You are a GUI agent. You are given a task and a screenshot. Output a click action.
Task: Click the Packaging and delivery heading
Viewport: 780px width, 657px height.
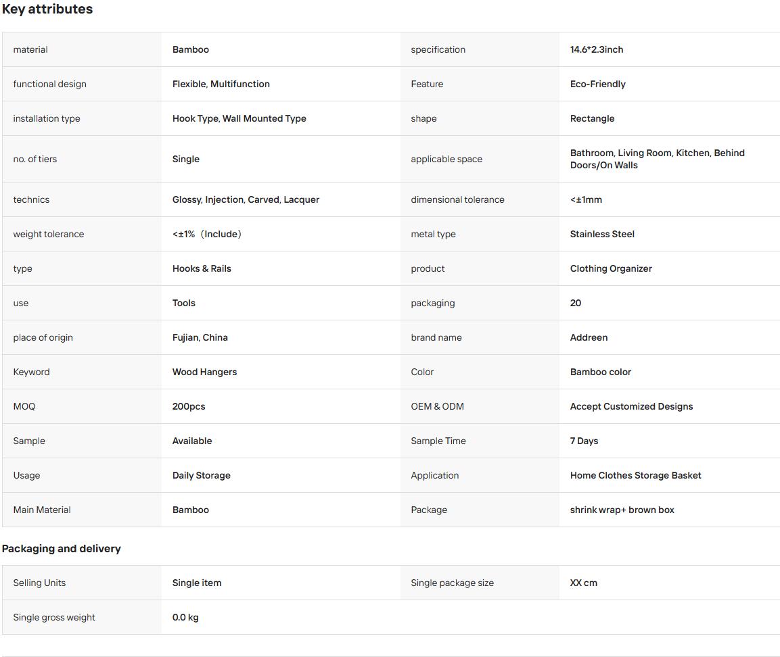61,549
